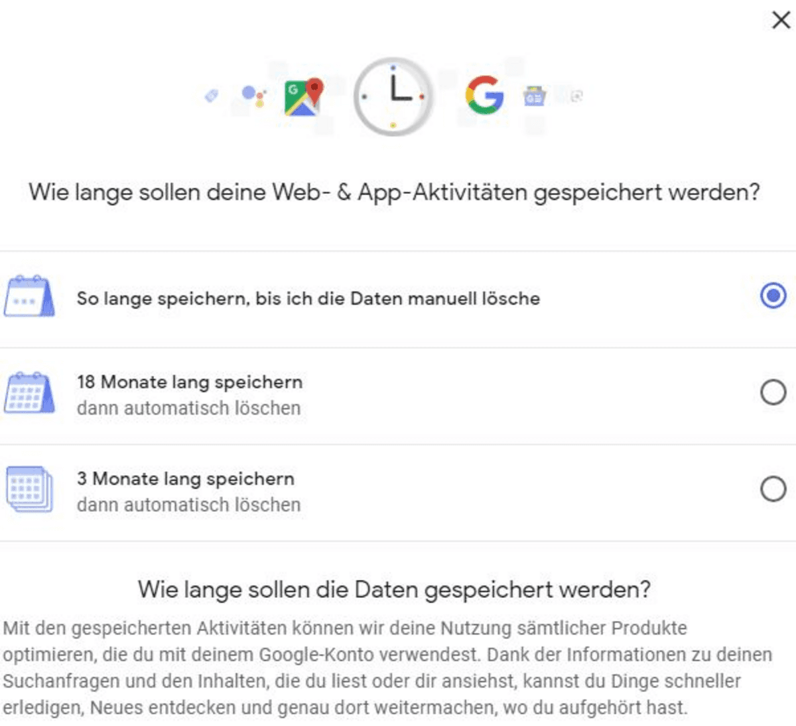This screenshot has height=726, width=796.
Task: Click 'dann automatisch löschen' under 18 Monate
Action: click(189, 408)
